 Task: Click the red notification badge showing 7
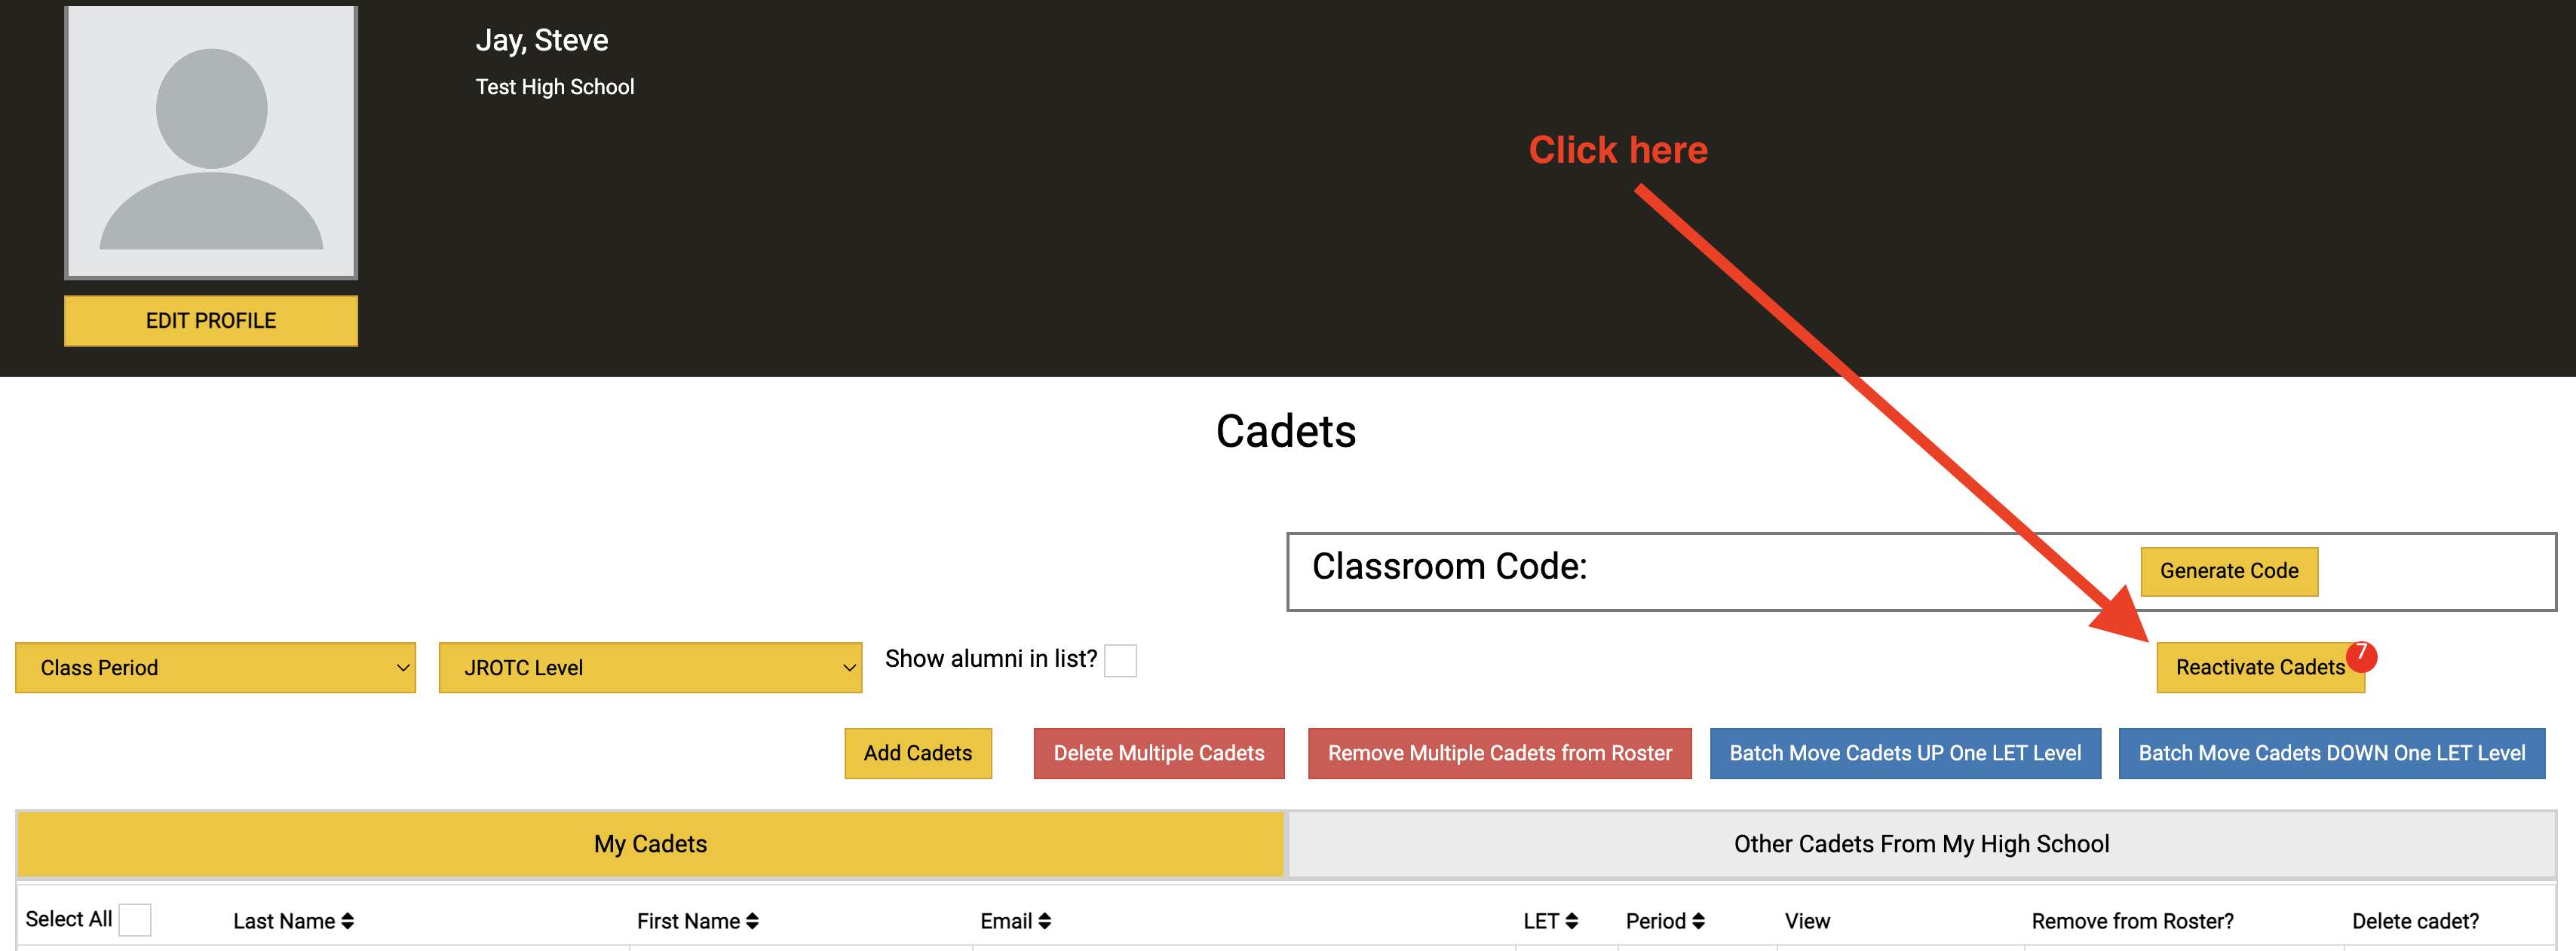(x=2361, y=654)
